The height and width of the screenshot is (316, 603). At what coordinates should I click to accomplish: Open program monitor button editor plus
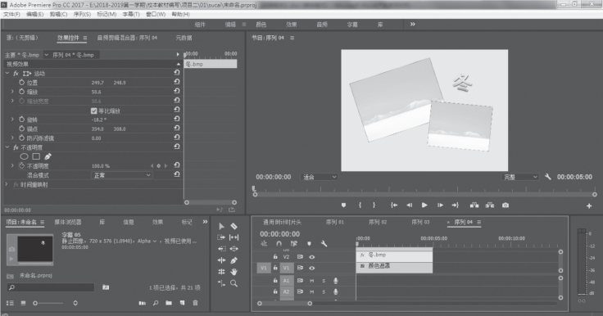(x=589, y=206)
